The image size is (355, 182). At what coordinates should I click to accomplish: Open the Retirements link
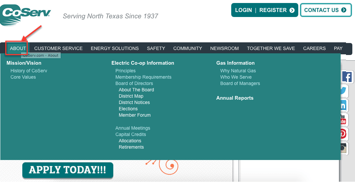tap(131, 147)
